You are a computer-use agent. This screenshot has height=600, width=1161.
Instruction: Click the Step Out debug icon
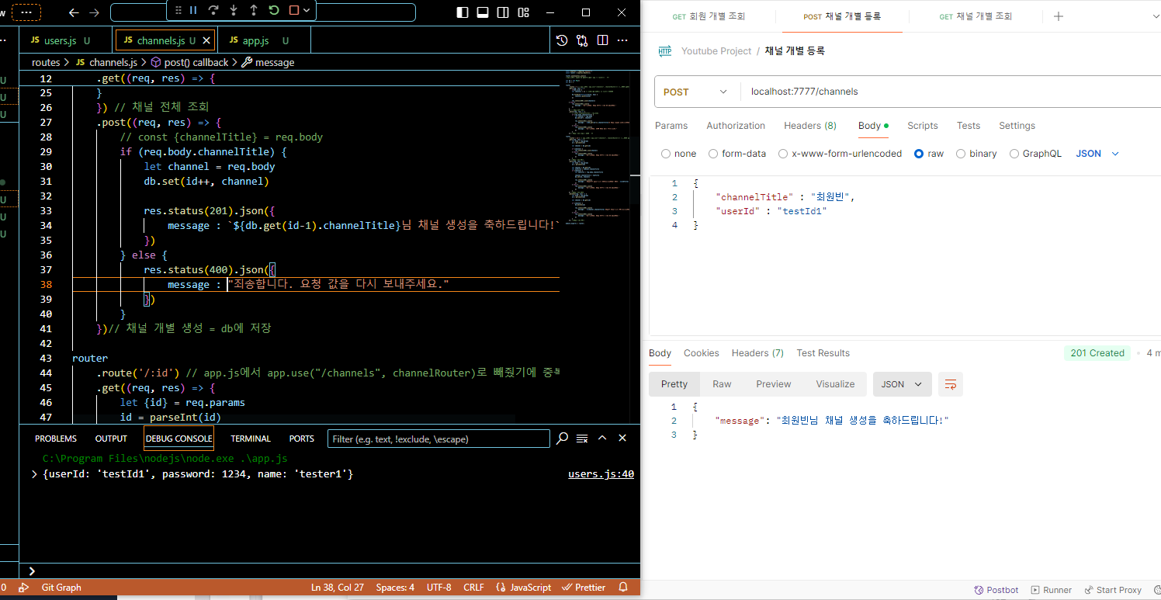[x=254, y=10]
